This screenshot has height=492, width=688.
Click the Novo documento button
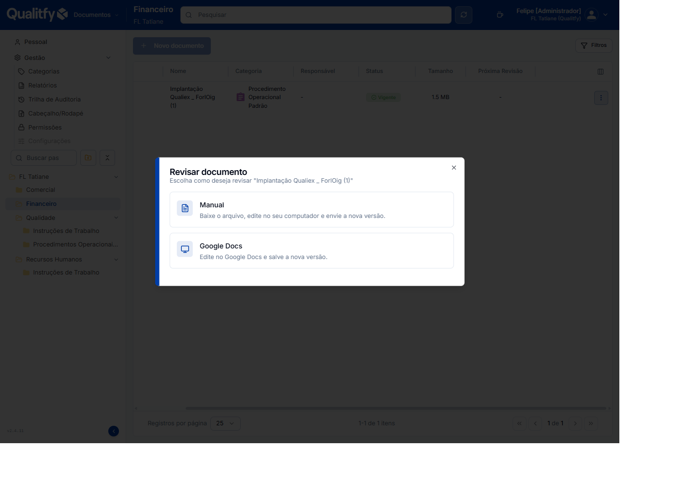(x=172, y=46)
